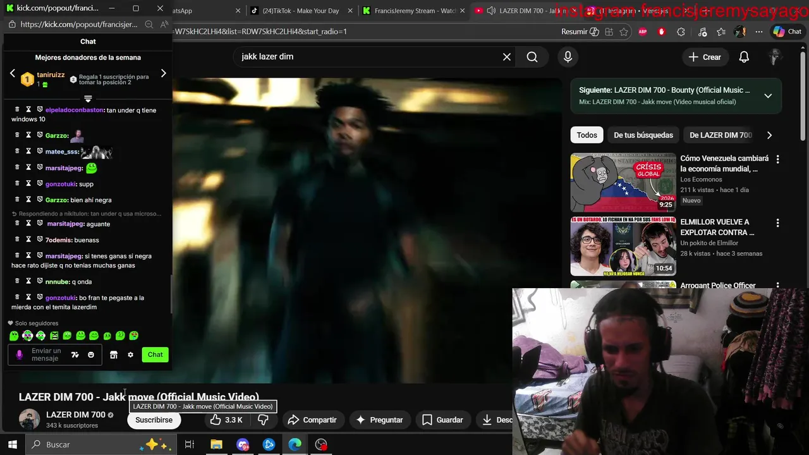Screen dimensions: 809x455
Task: Open Cómo Venezuela cambiará la economía thumbnail
Action: [x=623, y=183]
